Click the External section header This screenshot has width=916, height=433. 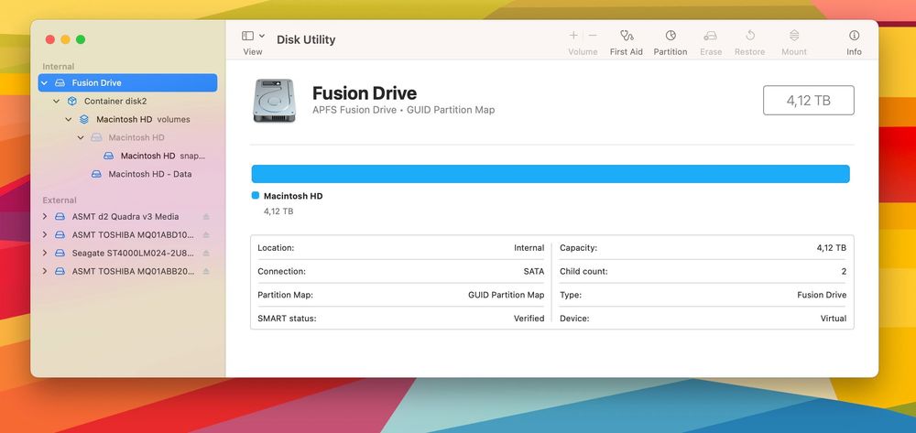click(60, 200)
